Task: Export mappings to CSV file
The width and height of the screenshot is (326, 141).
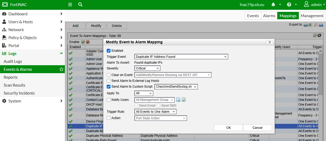Action: click(306, 25)
